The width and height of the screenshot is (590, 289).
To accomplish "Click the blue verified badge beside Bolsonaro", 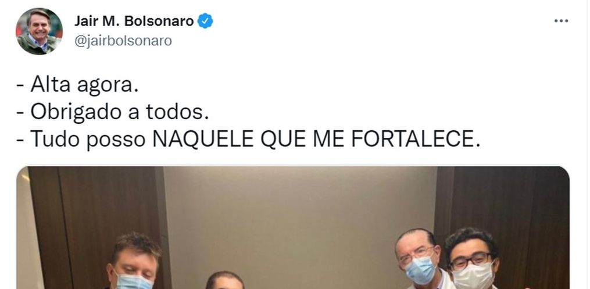I will pyautogui.click(x=205, y=21).
